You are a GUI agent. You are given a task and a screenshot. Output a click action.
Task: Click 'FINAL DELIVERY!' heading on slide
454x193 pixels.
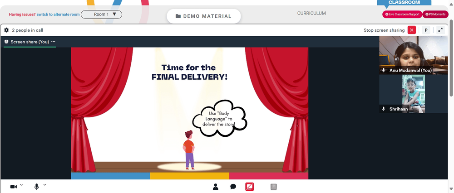point(189,77)
